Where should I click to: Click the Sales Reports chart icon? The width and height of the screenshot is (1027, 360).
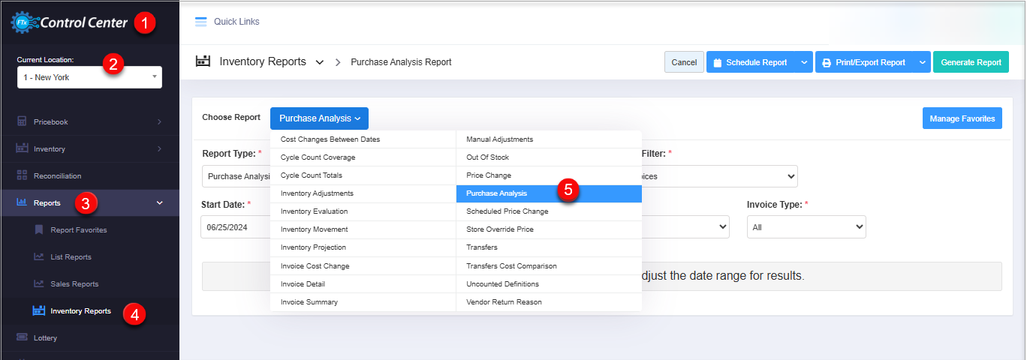point(39,283)
